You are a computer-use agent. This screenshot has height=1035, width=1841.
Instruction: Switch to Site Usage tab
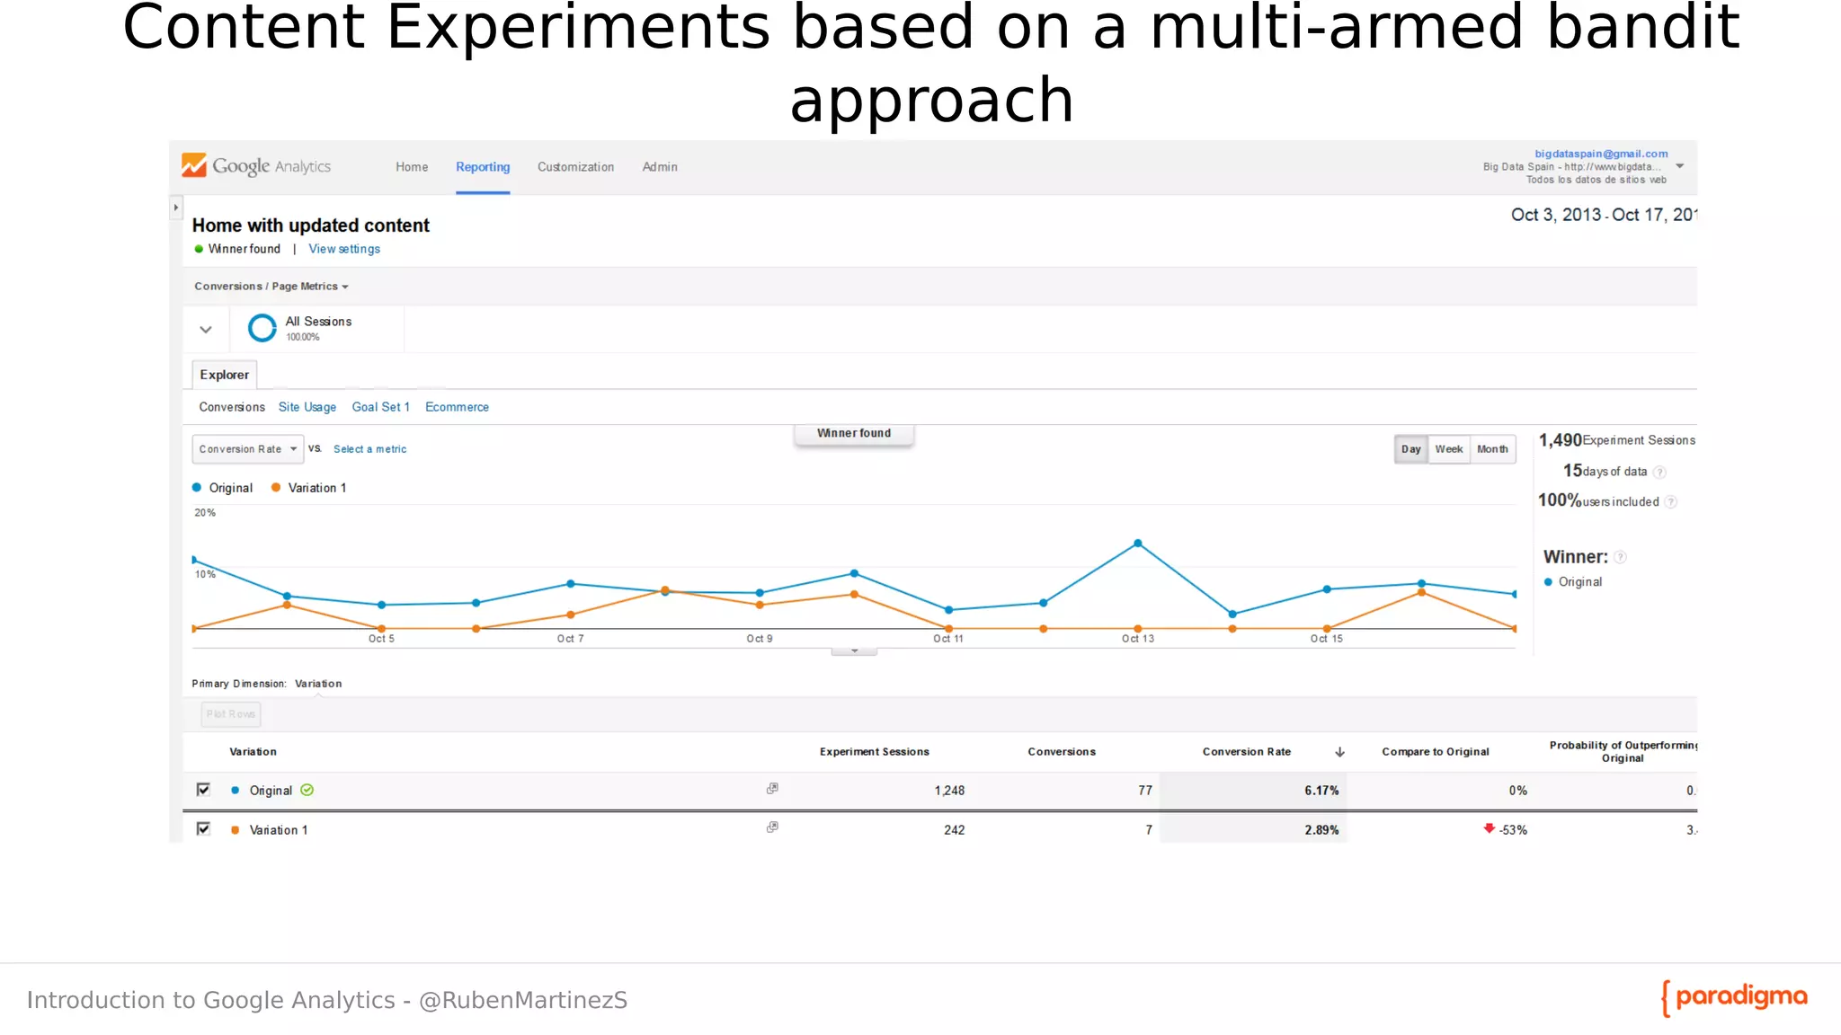(x=307, y=407)
